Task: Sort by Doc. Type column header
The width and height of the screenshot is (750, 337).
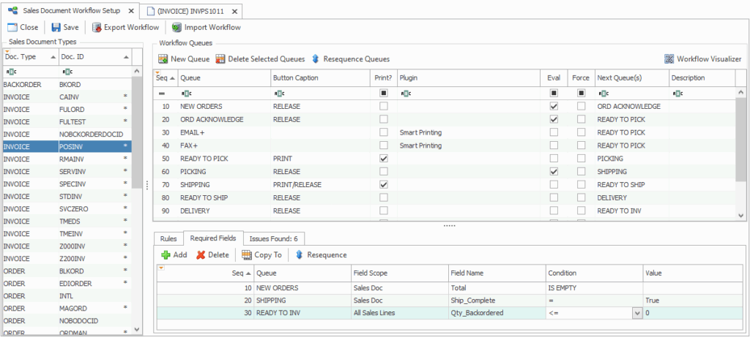Action: pos(28,56)
